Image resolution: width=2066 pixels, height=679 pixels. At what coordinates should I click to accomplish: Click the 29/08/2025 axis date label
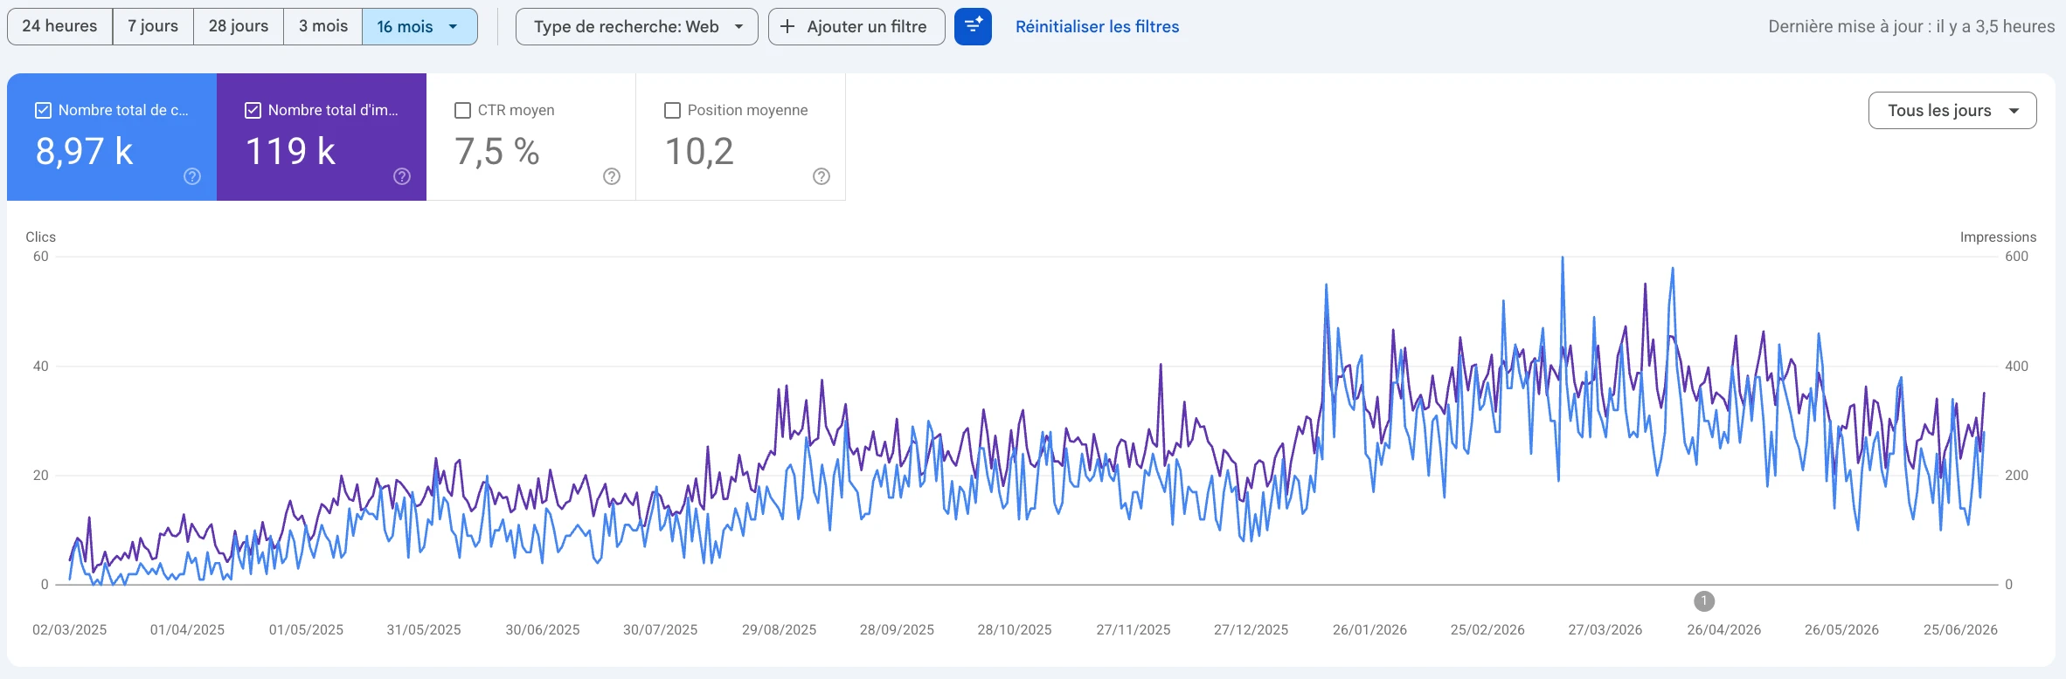tap(779, 629)
